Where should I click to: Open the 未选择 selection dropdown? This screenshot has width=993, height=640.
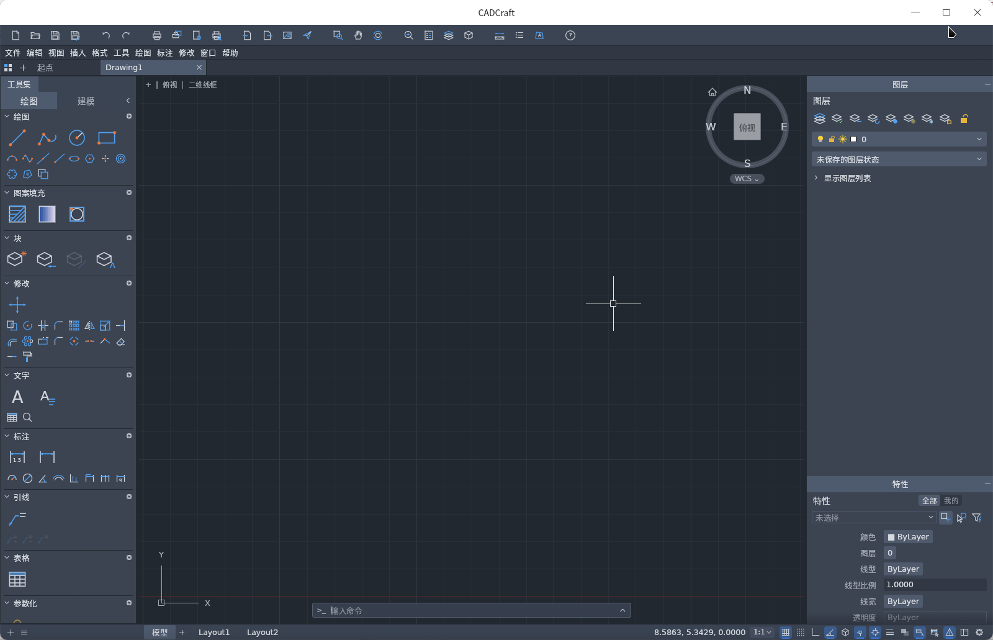pyautogui.click(x=874, y=517)
